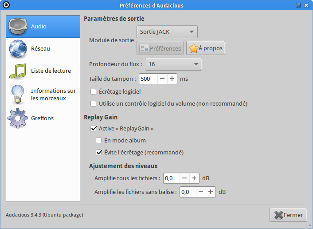Toggle Évite l'écrêtage (recommandé) checkbox
Screen dimensions: 313x229
[x=99, y=152]
